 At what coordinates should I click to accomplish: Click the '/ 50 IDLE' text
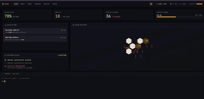(65, 17)
